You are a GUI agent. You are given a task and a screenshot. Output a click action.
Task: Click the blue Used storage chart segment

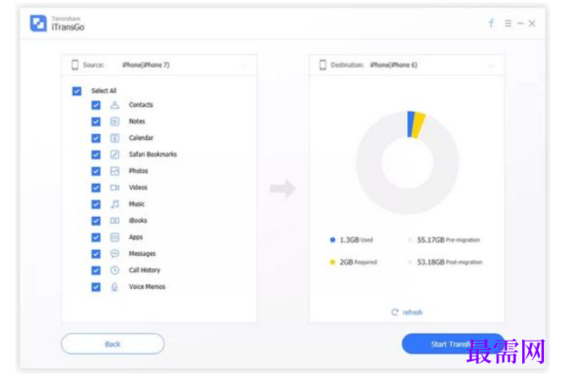(411, 124)
